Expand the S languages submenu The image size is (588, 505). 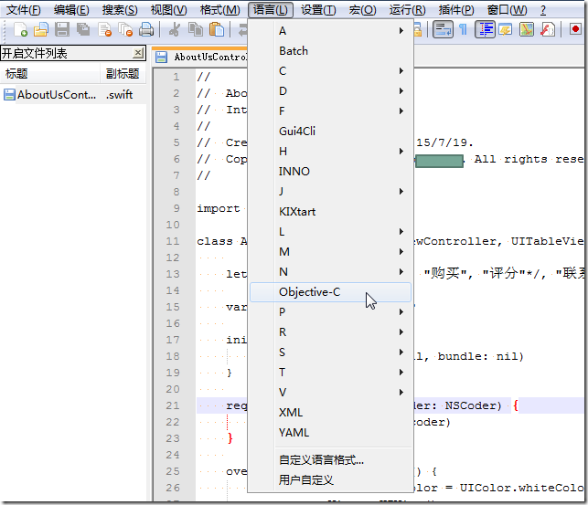point(330,352)
